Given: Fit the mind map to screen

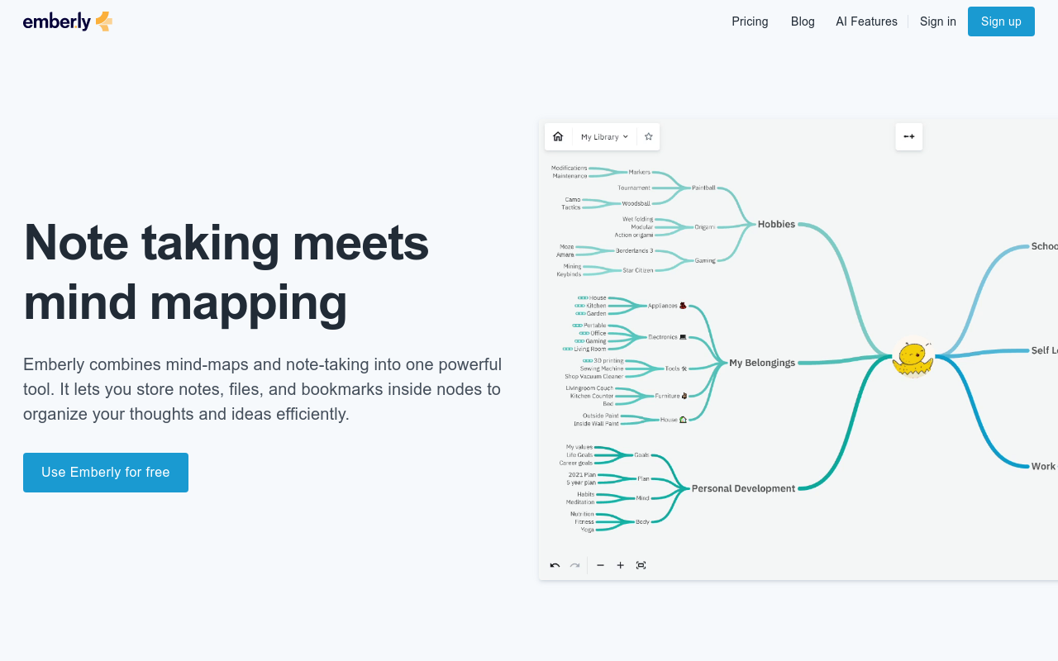Looking at the screenshot, I should pyautogui.click(x=641, y=565).
